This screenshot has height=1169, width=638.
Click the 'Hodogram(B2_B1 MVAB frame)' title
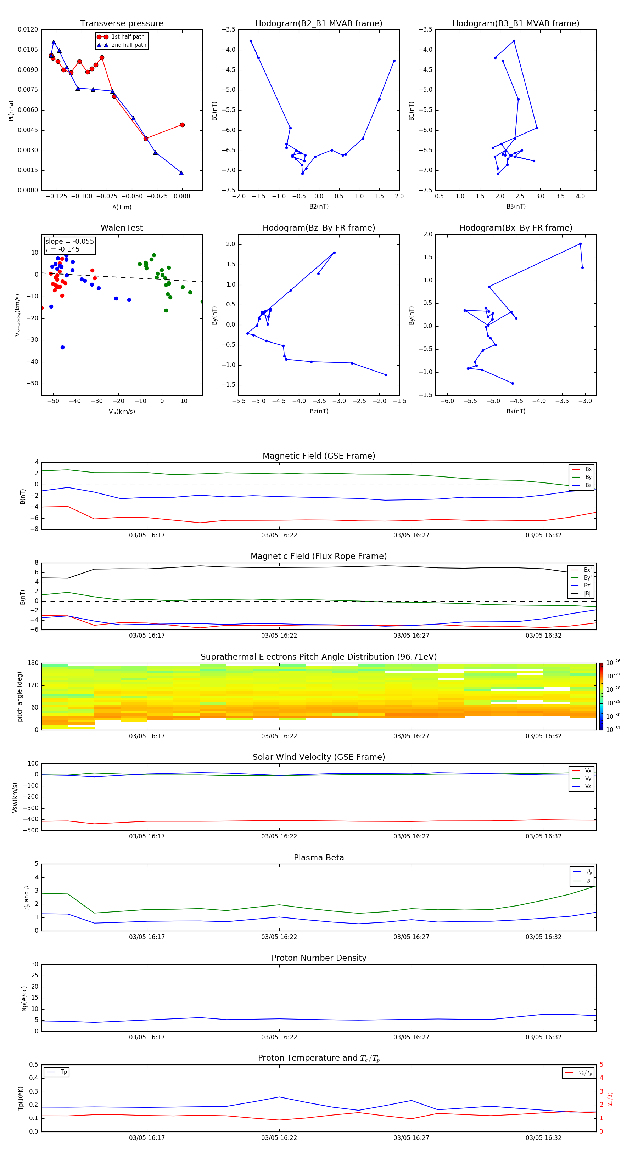(x=319, y=24)
